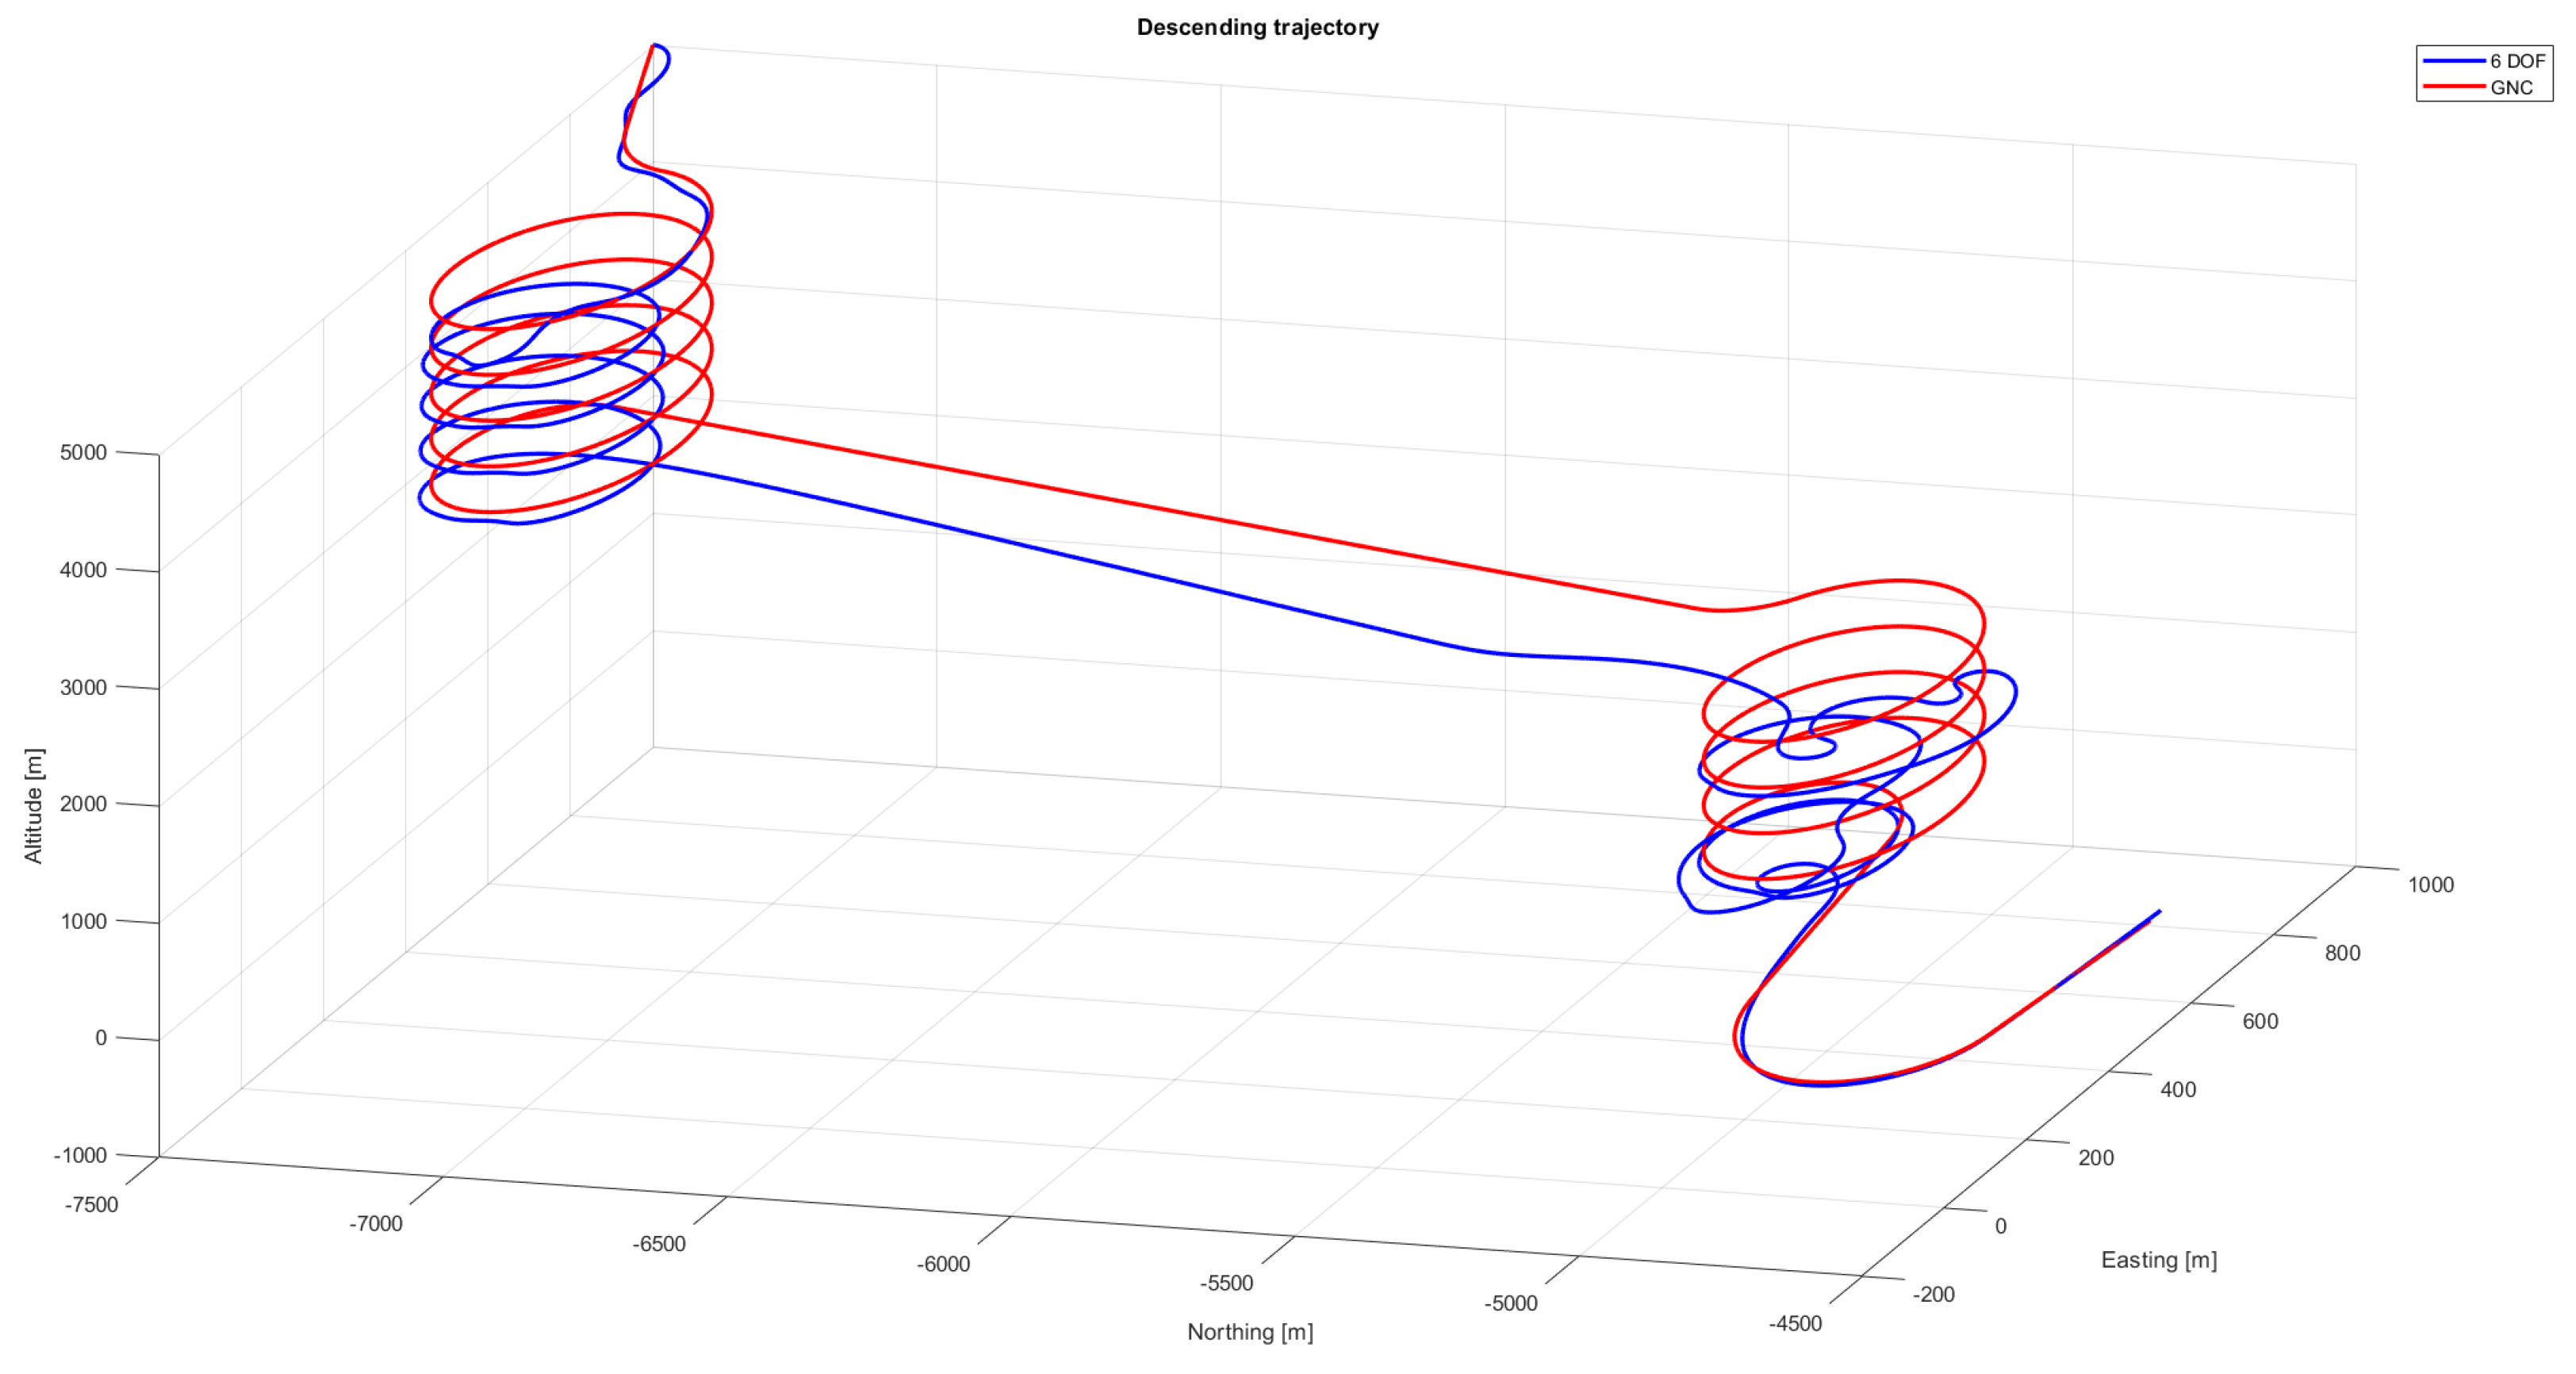Click the 5000 altitude tick label
Screen dimensions: 2576x1374
pyautogui.click(x=83, y=452)
